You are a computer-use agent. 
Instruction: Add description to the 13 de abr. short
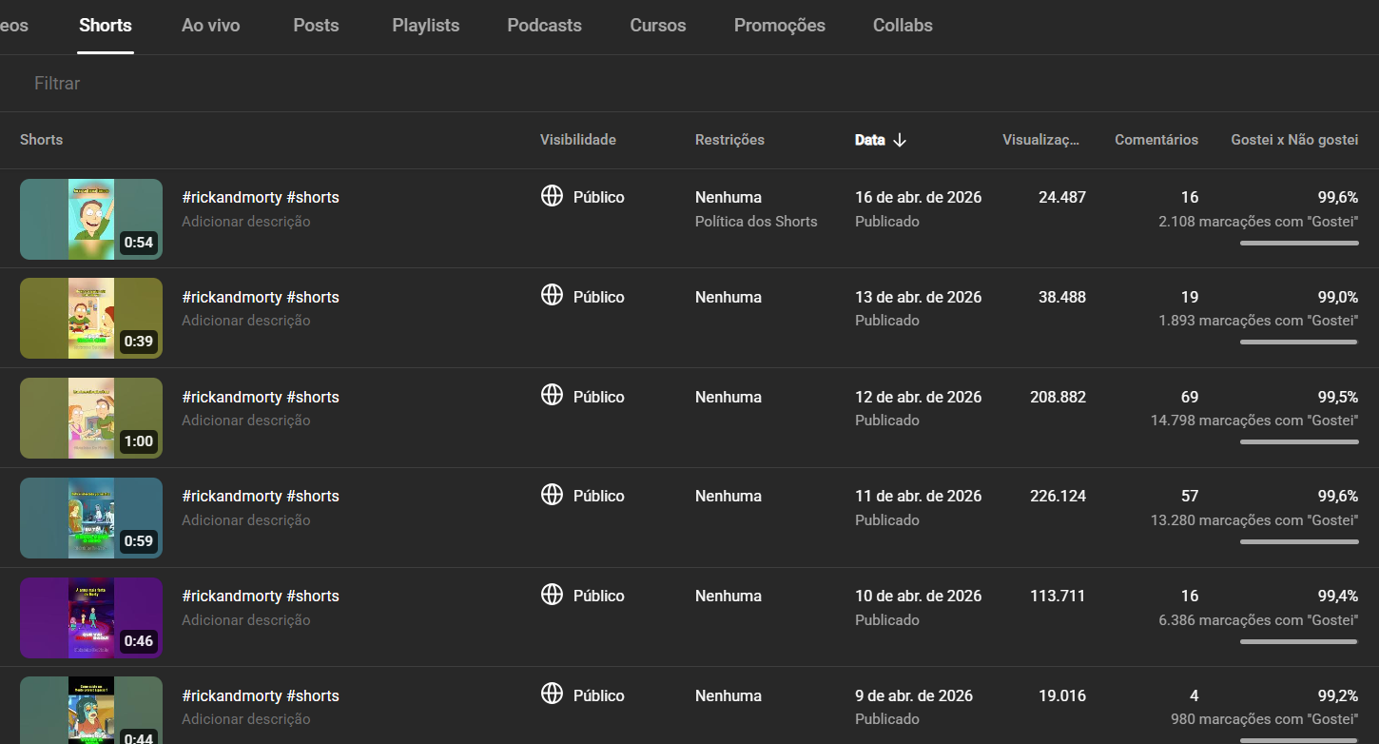point(246,321)
